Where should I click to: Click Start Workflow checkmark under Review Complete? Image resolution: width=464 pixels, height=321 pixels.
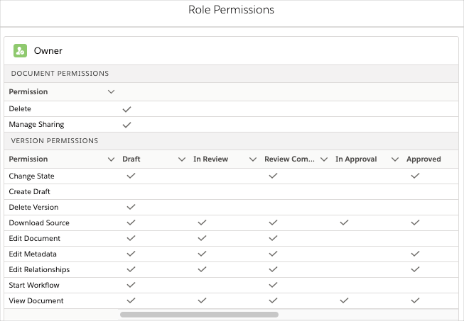pyautogui.click(x=273, y=285)
